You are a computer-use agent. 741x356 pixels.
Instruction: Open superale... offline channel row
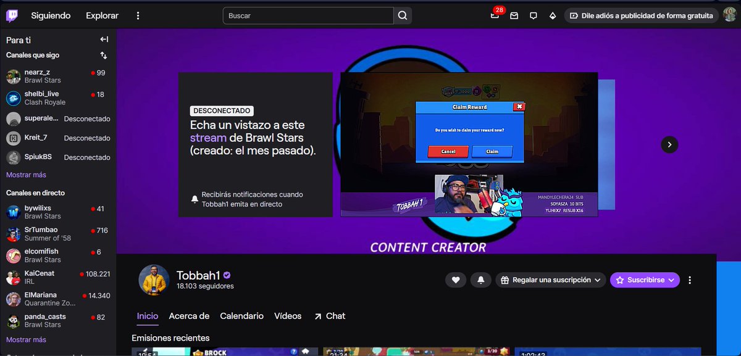pyautogui.click(x=58, y=118)
